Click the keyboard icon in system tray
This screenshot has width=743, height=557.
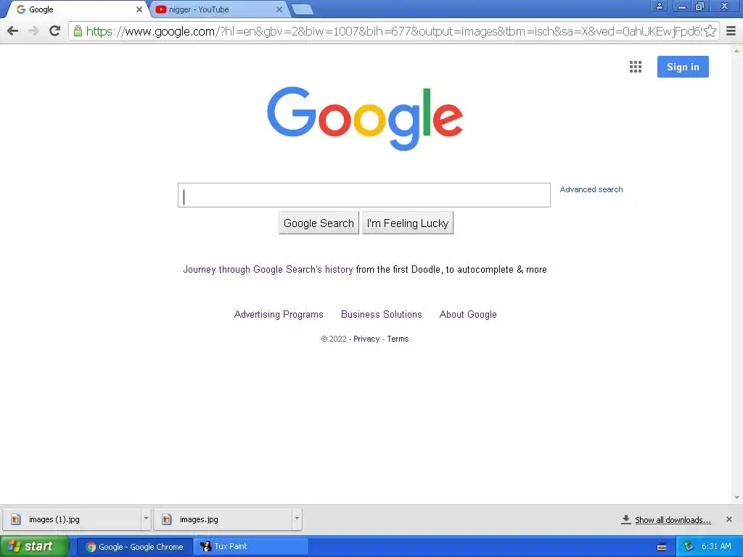click(662, 547)
